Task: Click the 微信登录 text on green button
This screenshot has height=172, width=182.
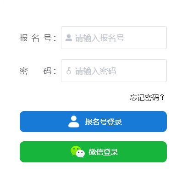Action: [104, 152]
